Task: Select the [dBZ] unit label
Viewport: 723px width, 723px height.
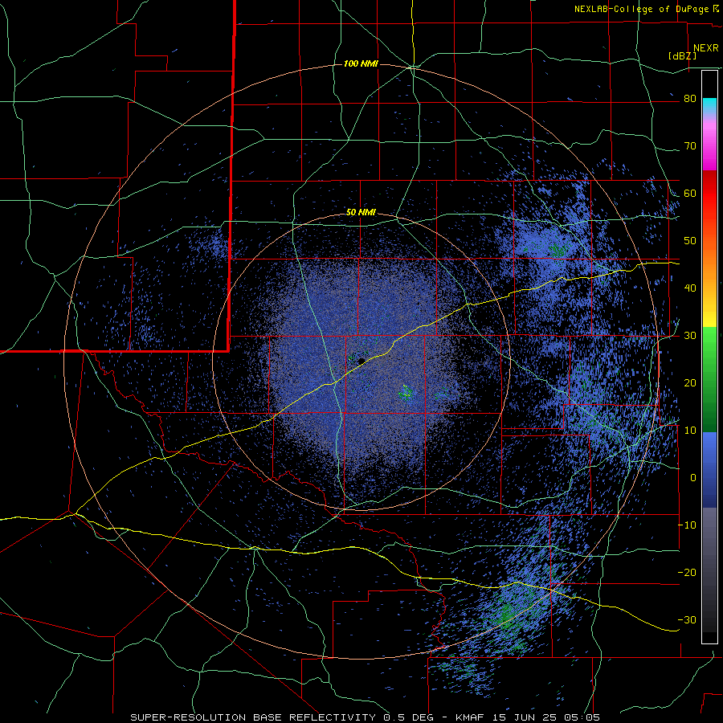Action: click(682, 55)
